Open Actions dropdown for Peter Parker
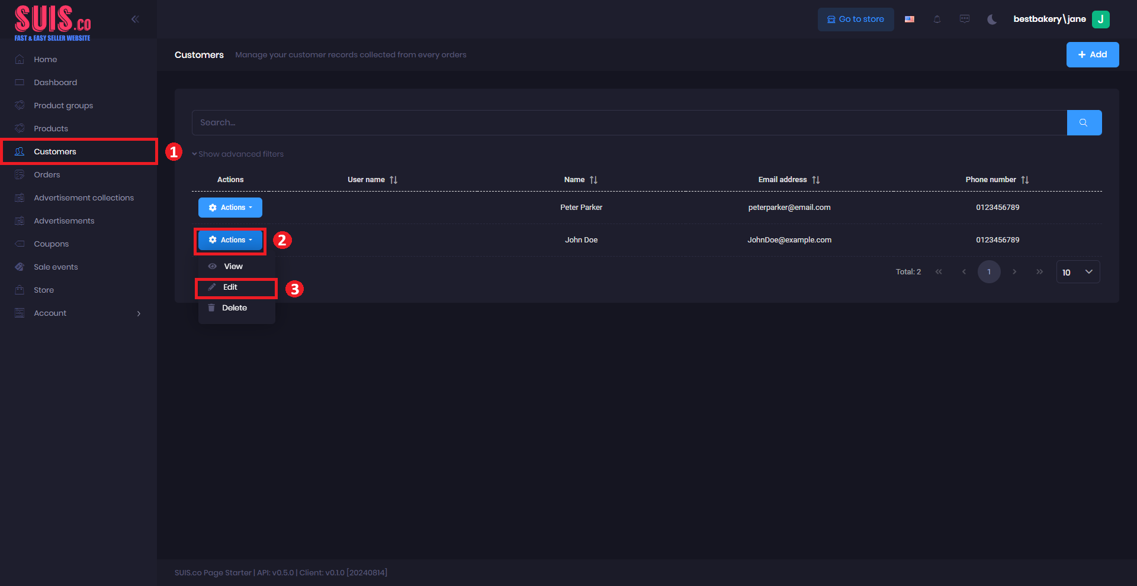1137x586 pixels. point(230,208)
